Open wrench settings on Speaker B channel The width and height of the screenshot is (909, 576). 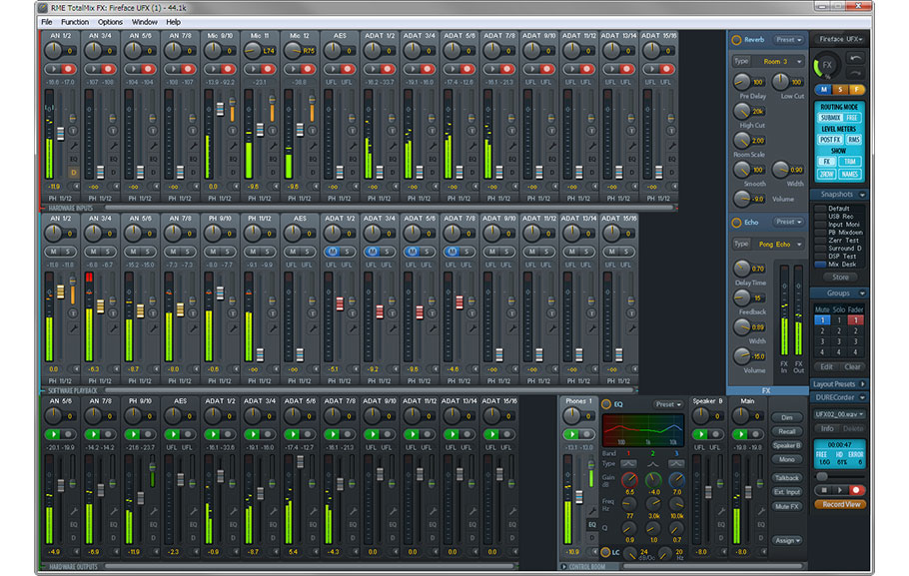tap(721, 511)
